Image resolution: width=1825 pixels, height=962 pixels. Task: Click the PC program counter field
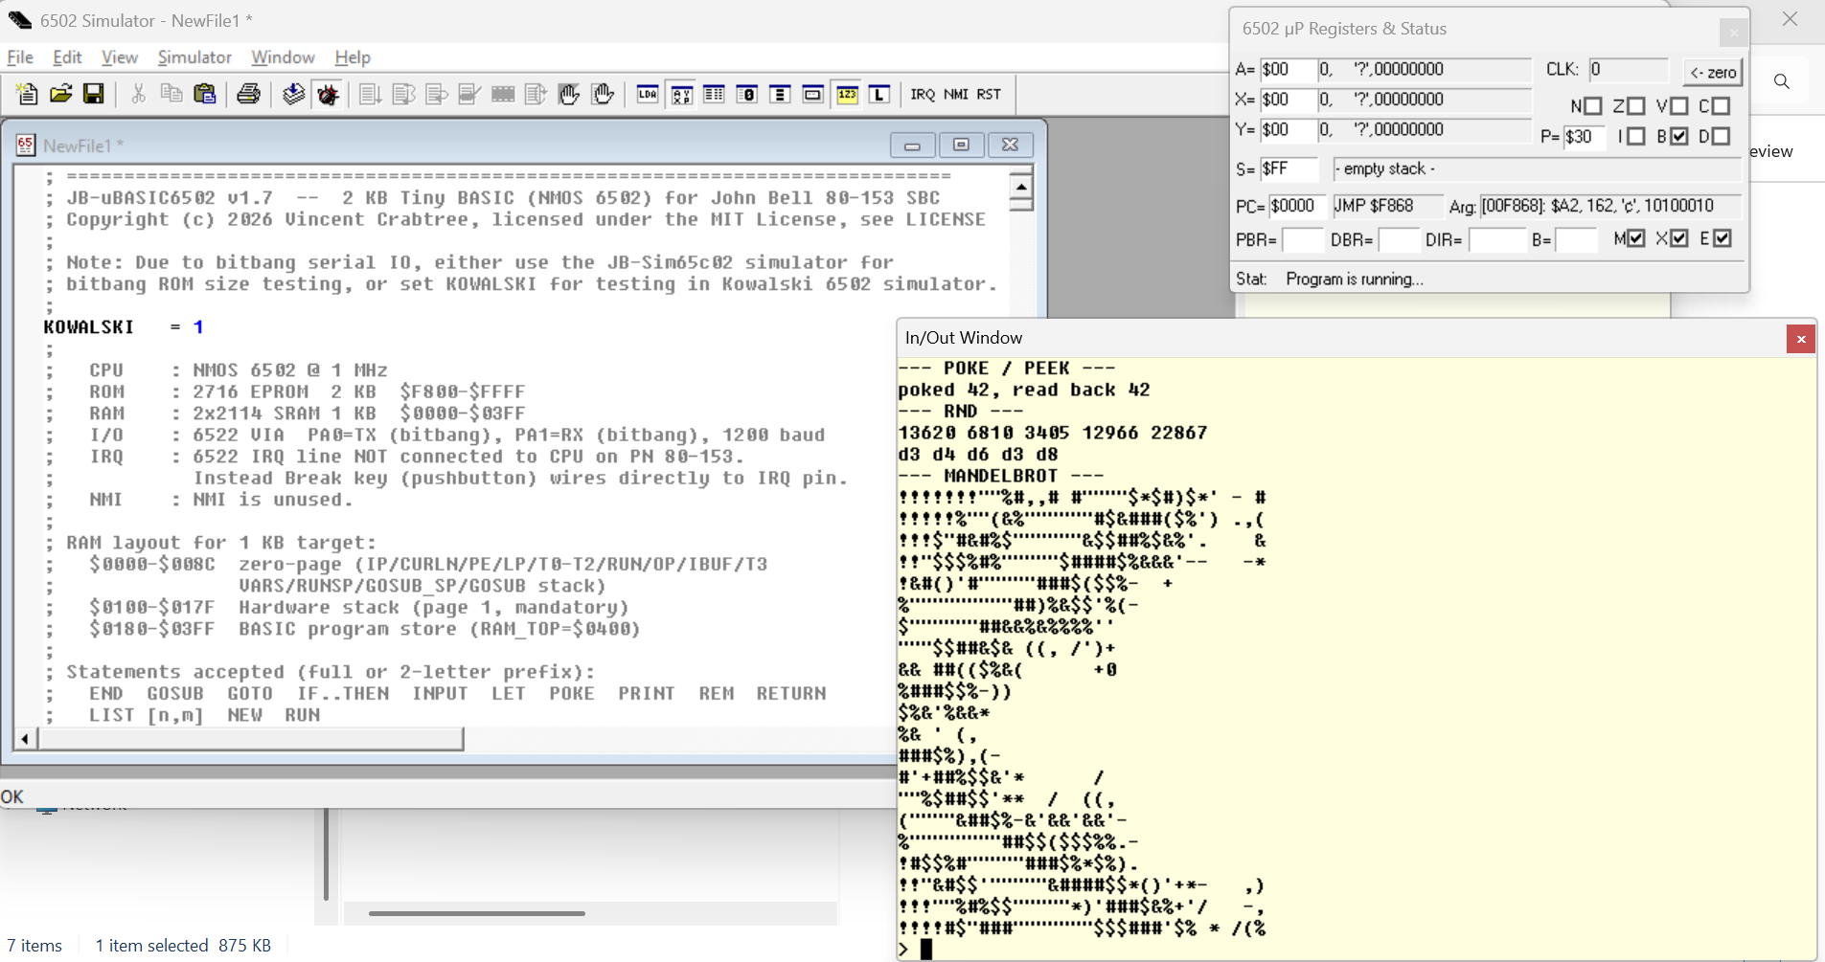click(1297, 206)
